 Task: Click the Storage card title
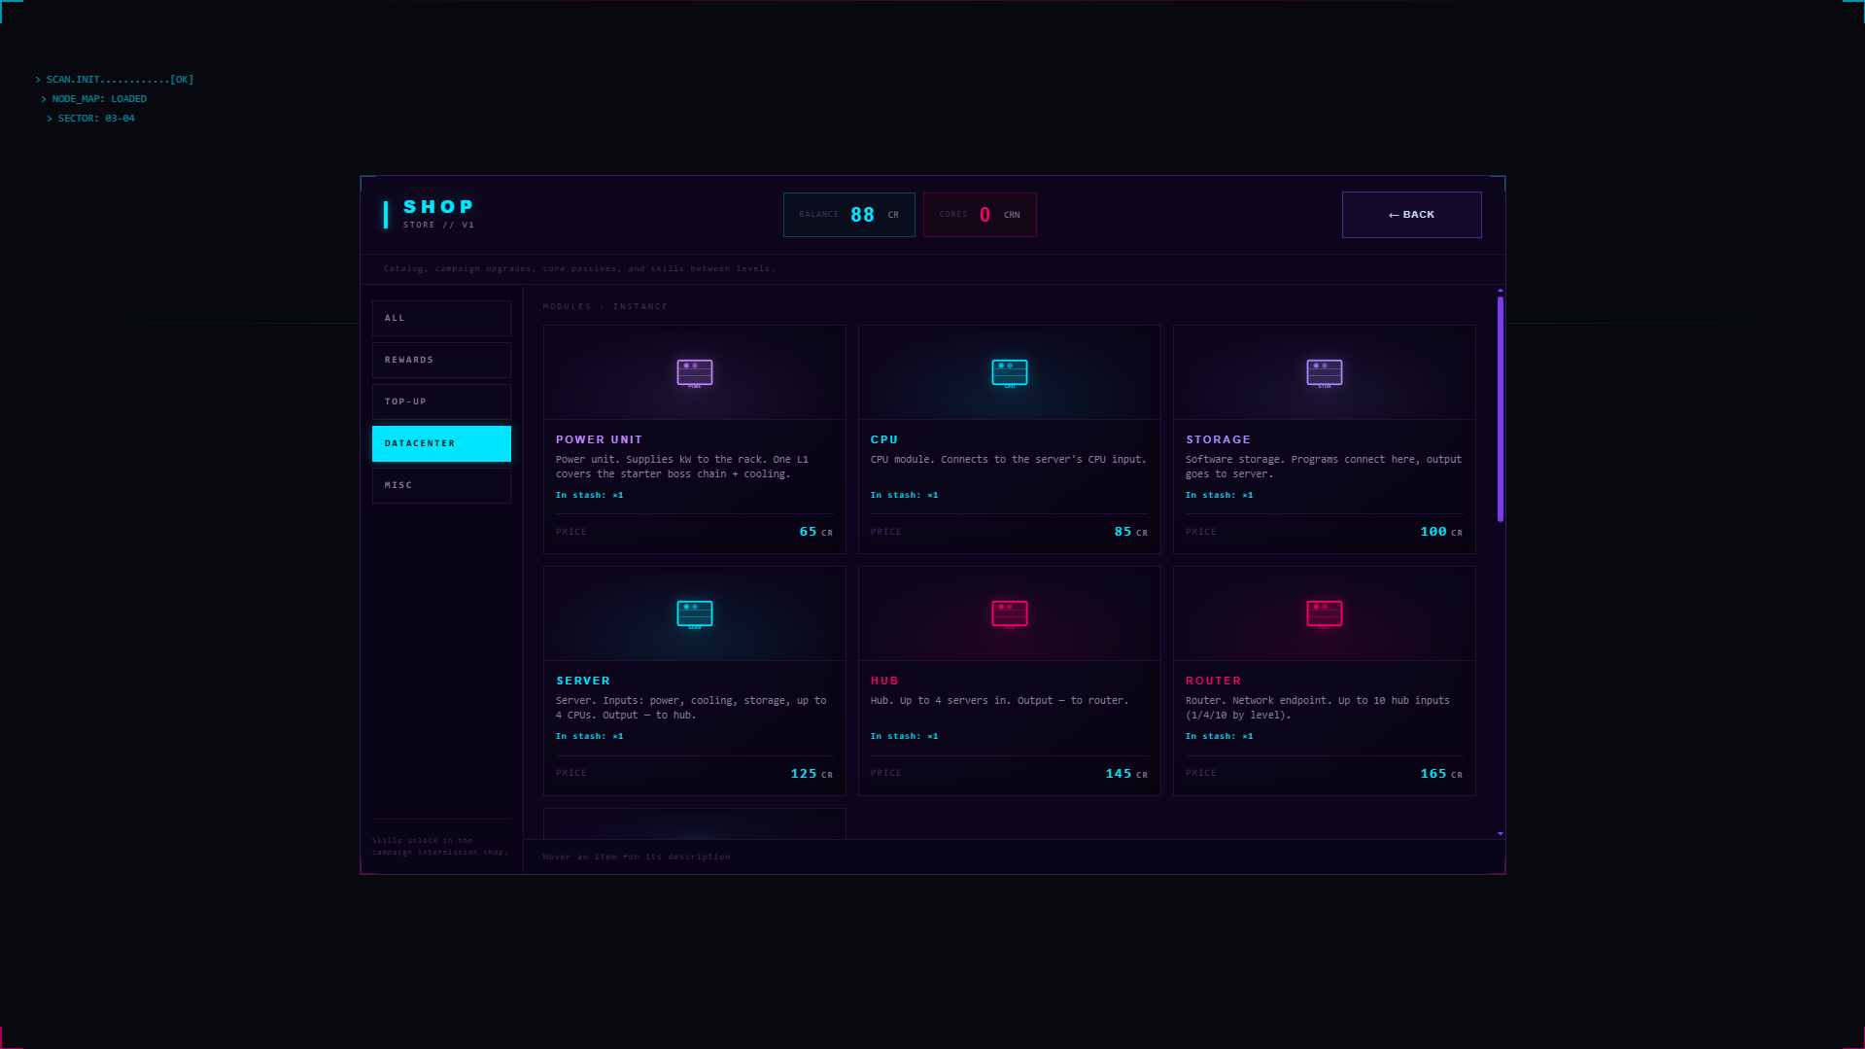click(1218, 439)
